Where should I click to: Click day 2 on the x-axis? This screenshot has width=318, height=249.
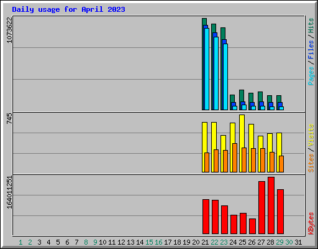click(x=30, y=242)
